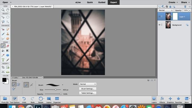Click the Brush Settings button
192x108 pixels.
[x=88, y=89]
